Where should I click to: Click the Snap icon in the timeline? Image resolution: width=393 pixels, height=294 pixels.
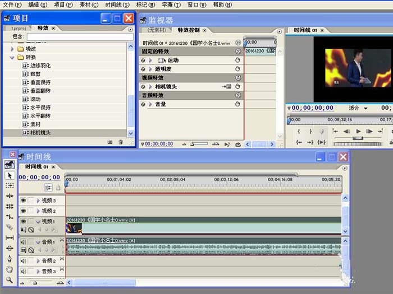click(x=48, y=188)
